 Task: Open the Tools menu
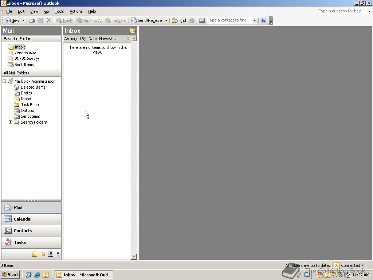click(59, 11)
